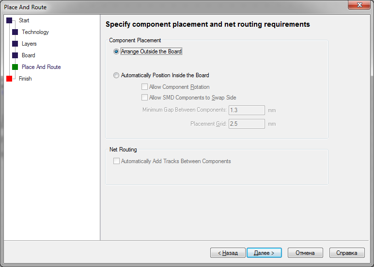Close the Place And Route dialog
Screen dimensions: 374x267
tap(359, 5)
